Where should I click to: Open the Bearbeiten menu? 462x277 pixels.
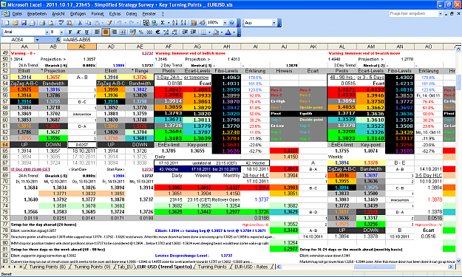[37, 14]
